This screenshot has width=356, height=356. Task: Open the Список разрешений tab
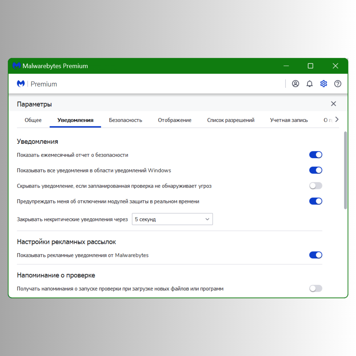click(x=231, y=120)
